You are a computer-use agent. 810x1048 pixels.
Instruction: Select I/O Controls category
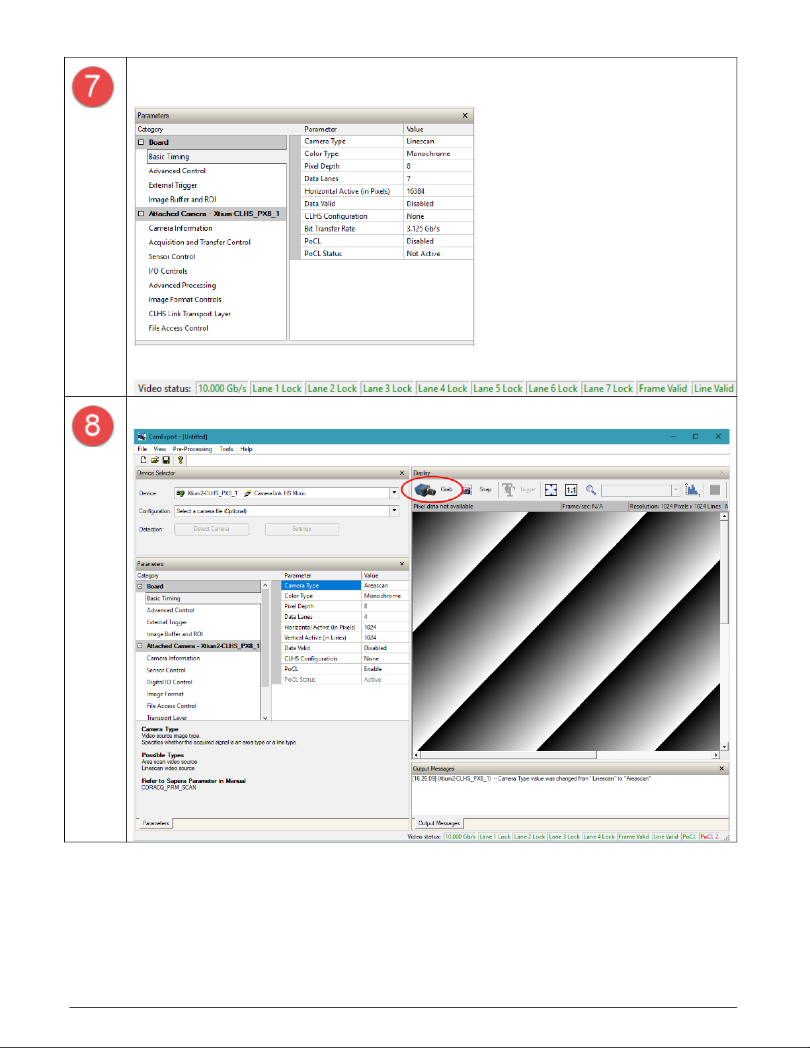point(168,271)
